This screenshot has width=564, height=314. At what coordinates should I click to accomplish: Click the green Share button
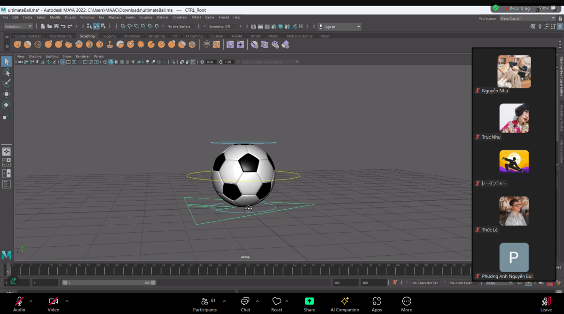(309, 304)
